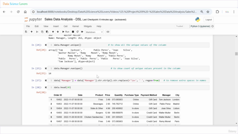The width and height of the screenshot is (238, 134).
Task: Click the Out[25] value 14
Action: click(x=50, y=73)
